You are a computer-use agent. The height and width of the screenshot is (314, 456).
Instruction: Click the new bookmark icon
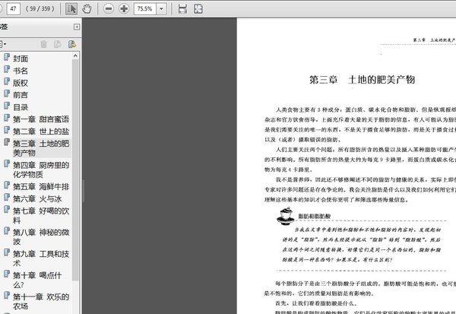tap(58, 44)
